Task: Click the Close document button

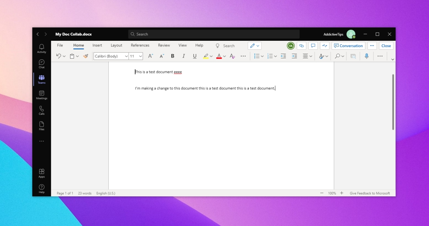Action: coord(386,46)
